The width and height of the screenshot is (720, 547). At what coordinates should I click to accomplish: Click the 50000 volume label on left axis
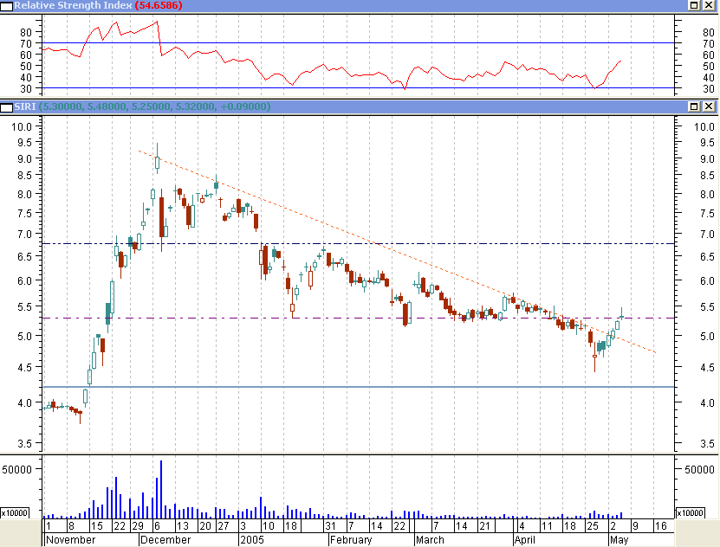point(17,469)
